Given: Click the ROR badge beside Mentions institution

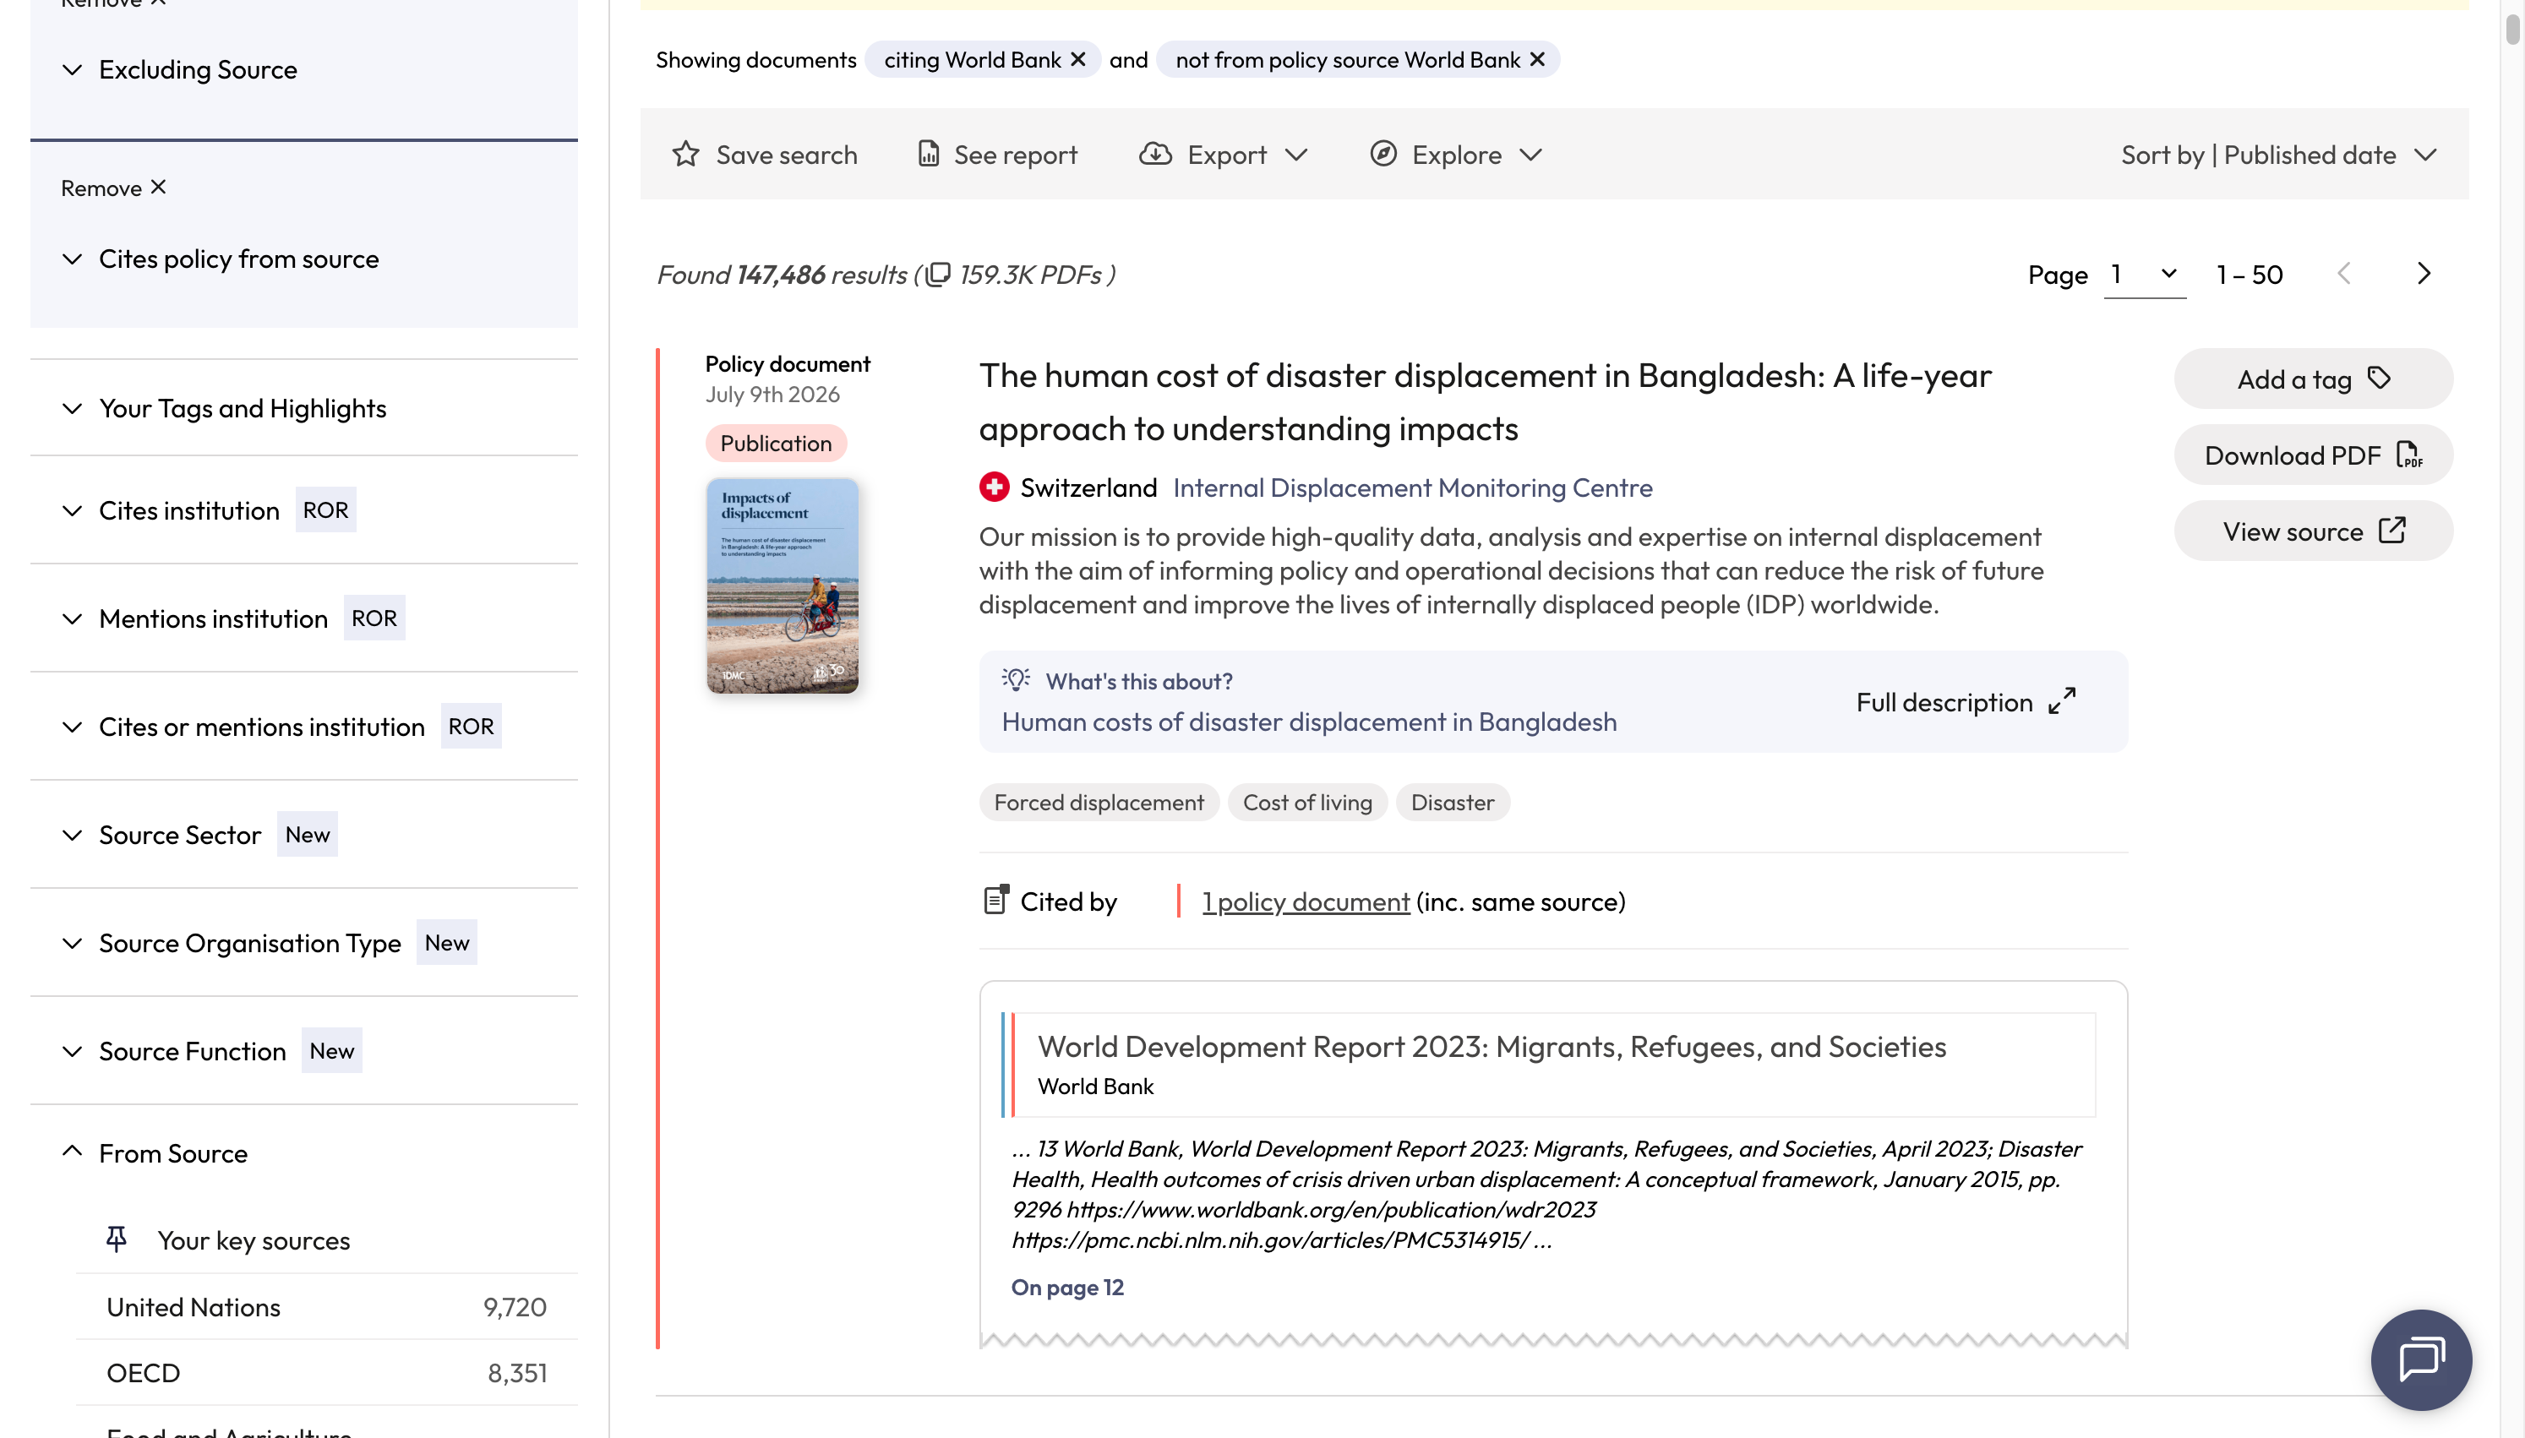Looking at the screenshot, I should [374, 619].
